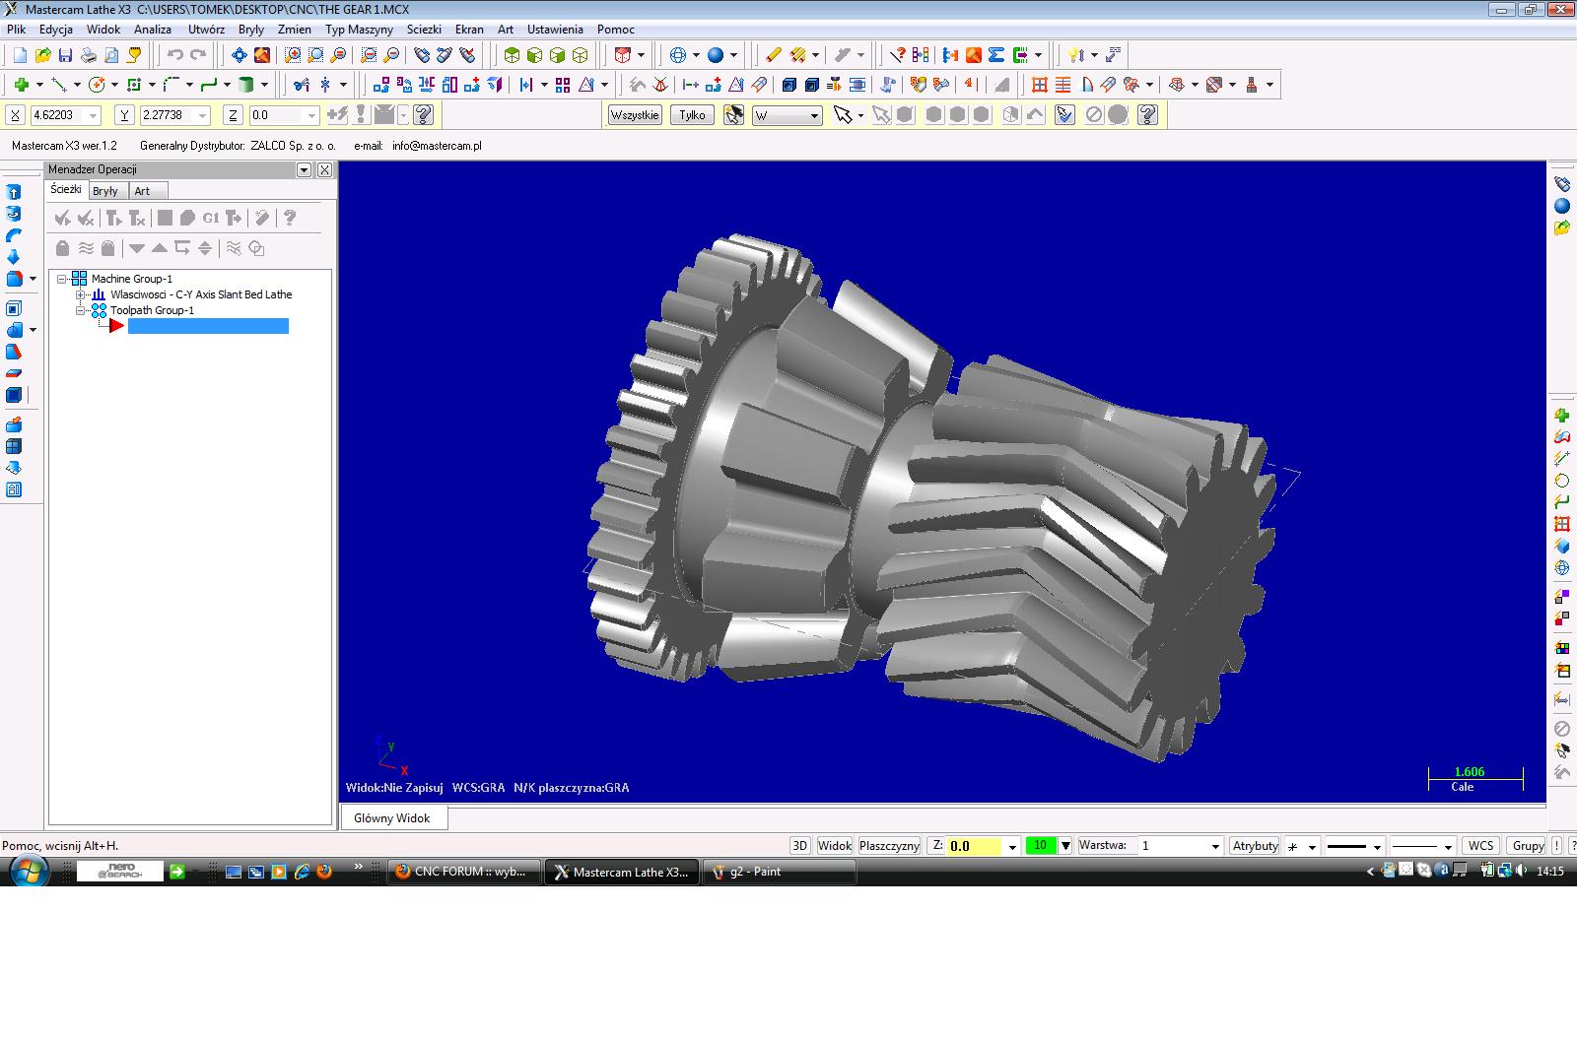Click the green color 10 swatch
Viewport: 1577px width, 1040px height.
1041,846
